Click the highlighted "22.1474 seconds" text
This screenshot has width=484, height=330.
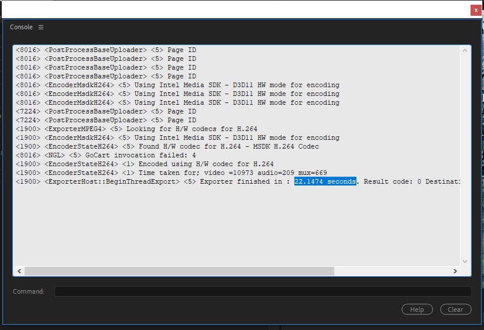click(325, 182)
